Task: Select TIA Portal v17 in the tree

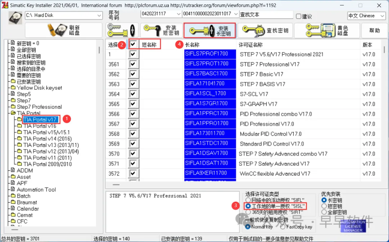Action: tap(40, 120)
